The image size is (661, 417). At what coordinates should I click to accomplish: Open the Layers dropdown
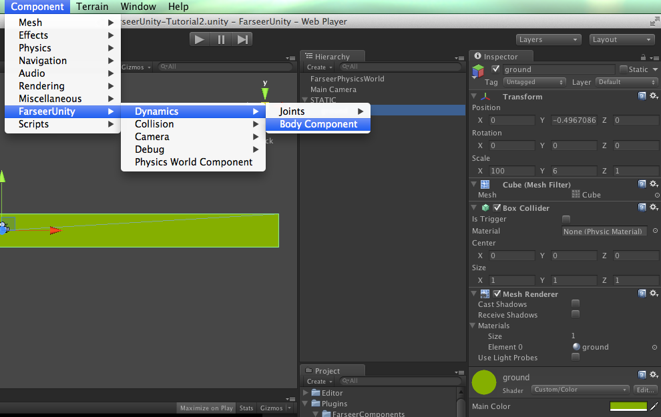click(548, 39)
